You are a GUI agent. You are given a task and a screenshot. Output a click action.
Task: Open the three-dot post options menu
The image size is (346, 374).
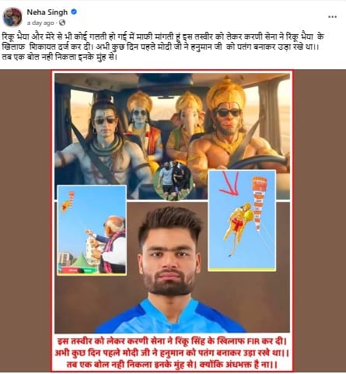pyautogui.click(x=332, y=17)
